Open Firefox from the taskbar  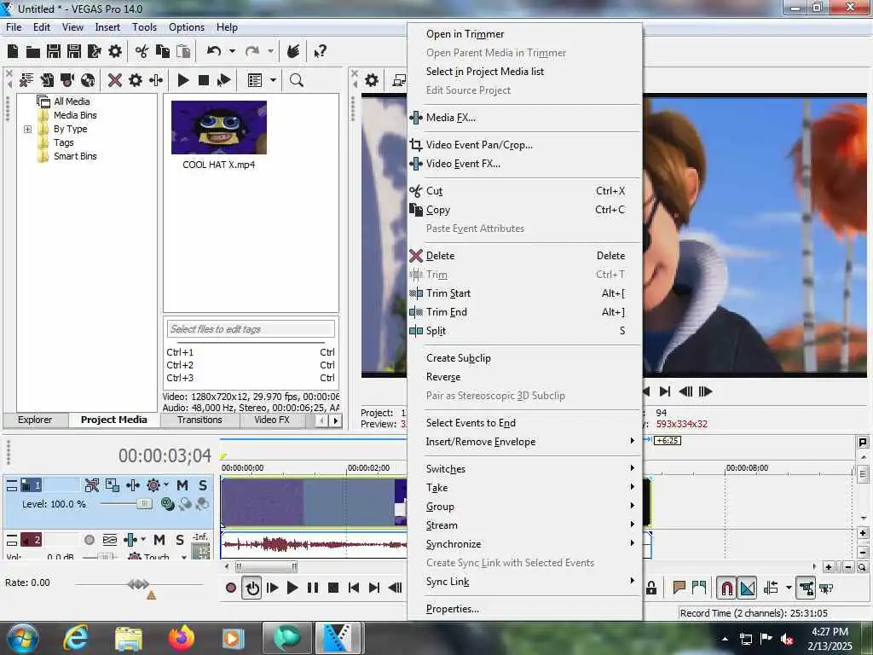coord(182,638)
